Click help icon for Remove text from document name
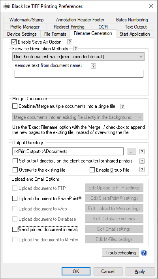Viewport: 158px width, 279px height. (93, 66)
